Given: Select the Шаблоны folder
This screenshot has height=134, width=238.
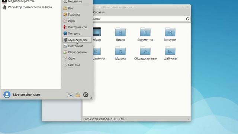Looking at the screenshot, I should point(170,53).
